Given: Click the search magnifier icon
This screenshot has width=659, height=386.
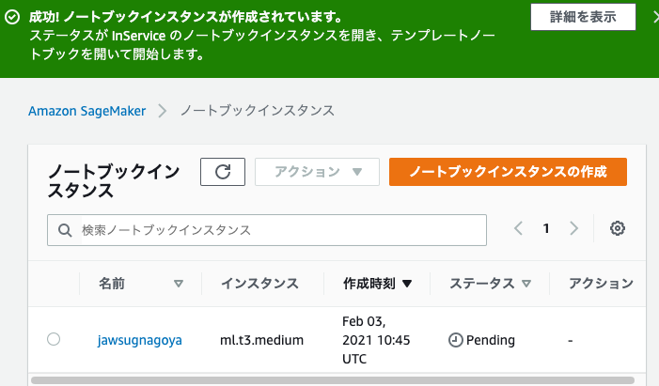Looking at the screenshot, I should point(65,230).
